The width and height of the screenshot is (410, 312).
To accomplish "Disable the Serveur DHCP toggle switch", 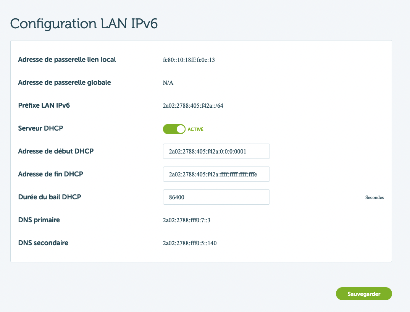I will tap(174, 129).
